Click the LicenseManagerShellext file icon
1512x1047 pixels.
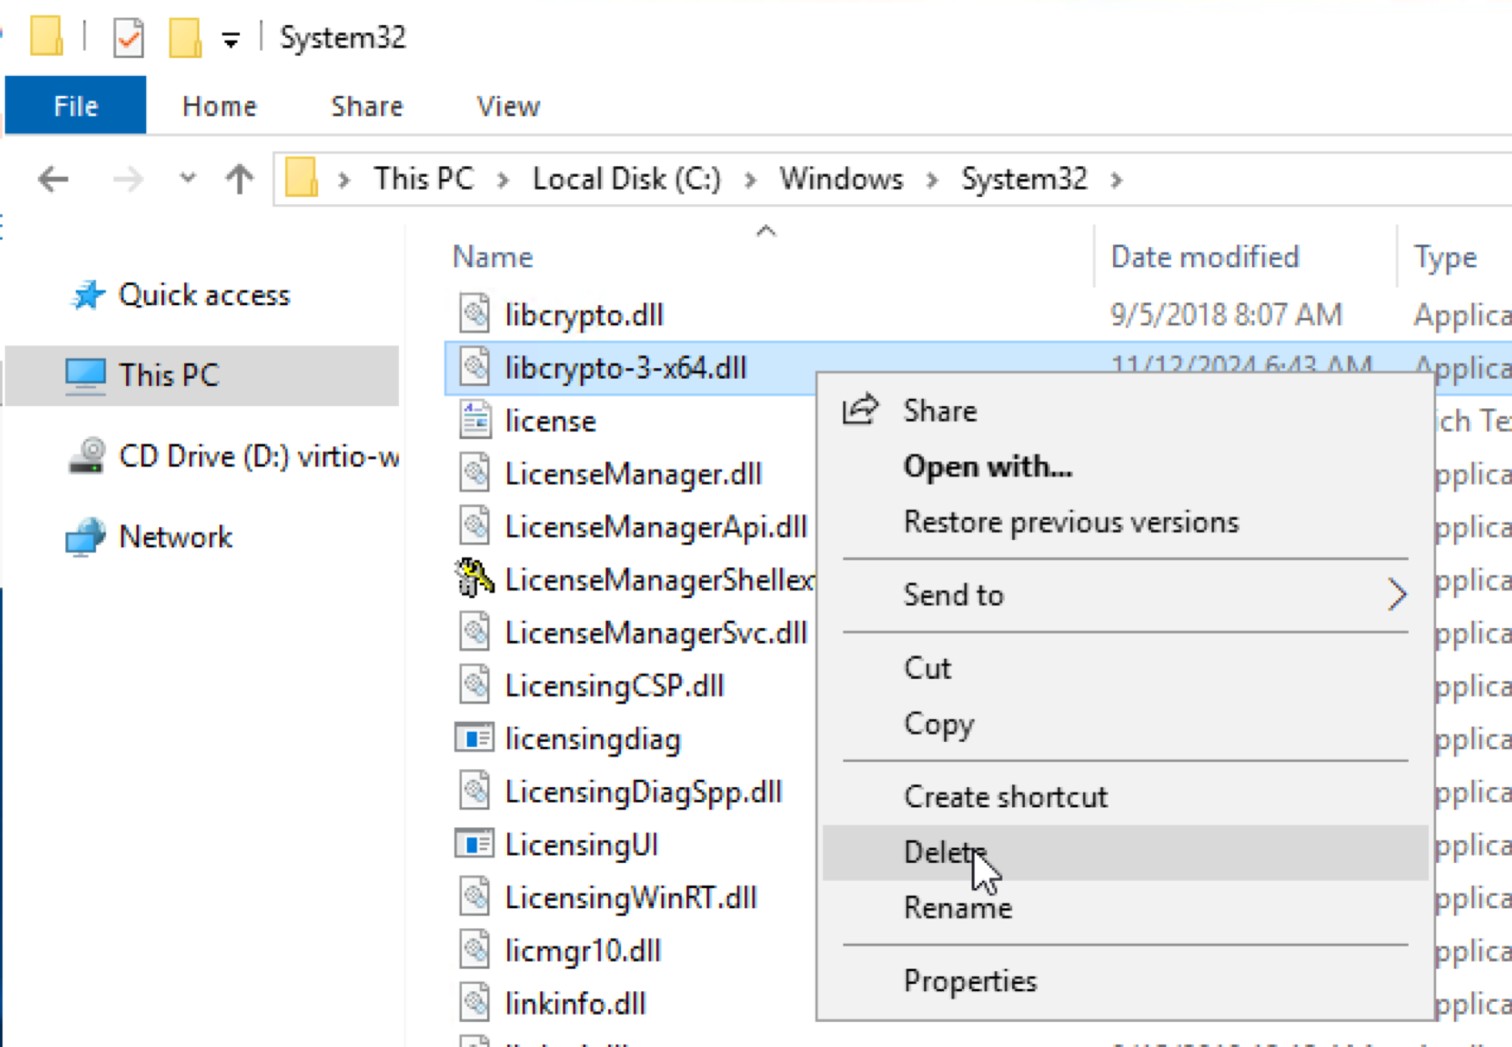(x=474, y=580)
